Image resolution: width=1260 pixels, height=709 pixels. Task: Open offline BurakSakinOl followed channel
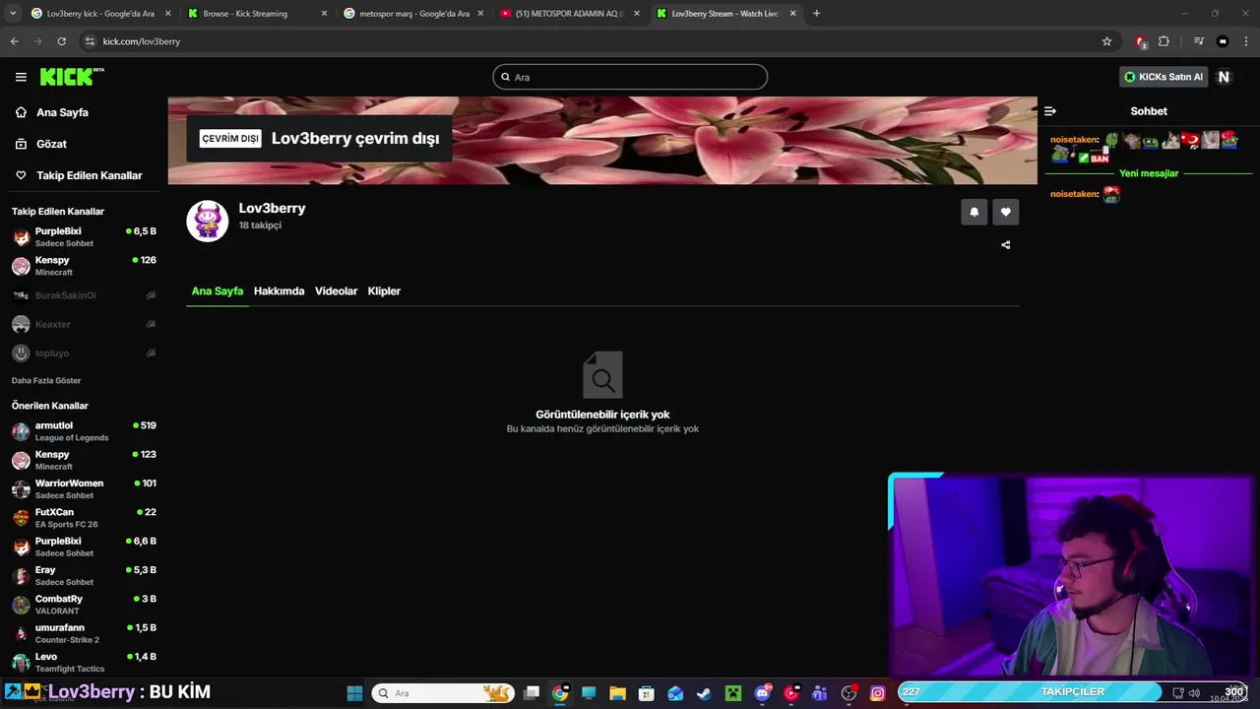click(x=84, y=295)
